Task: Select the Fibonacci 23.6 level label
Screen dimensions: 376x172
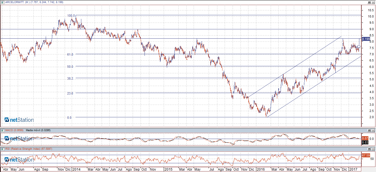Action: (x=70, y=93)
